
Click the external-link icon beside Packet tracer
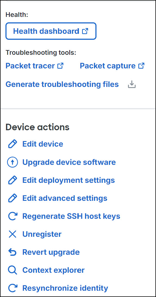60,66
